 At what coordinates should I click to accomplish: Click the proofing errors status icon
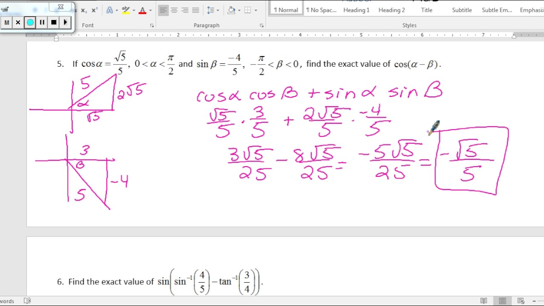click(x=27, y=301)
